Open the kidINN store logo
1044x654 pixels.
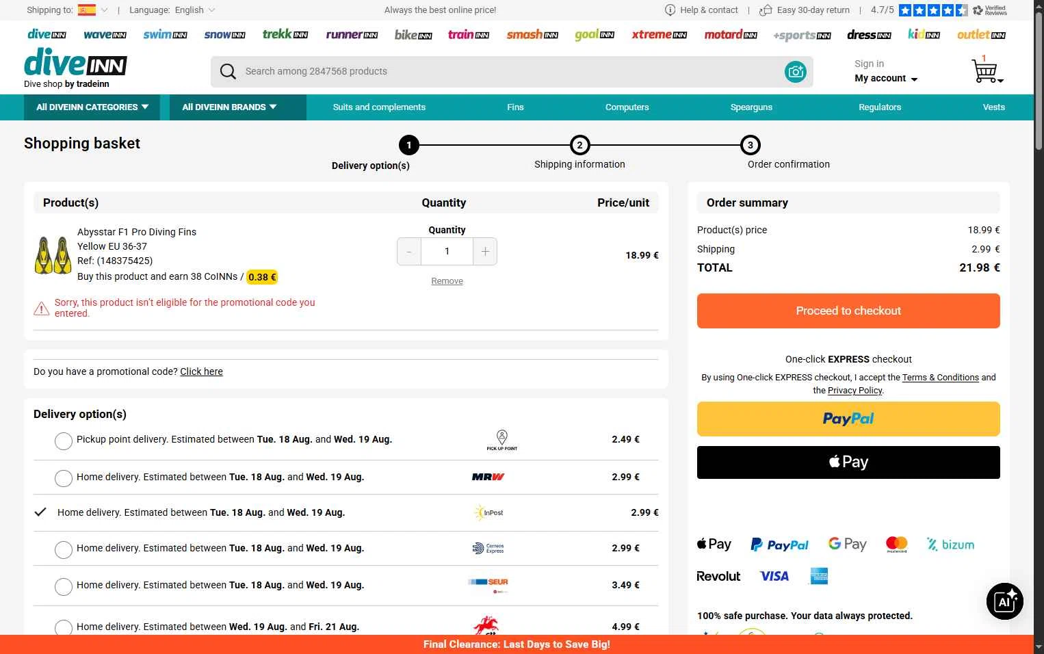pyautogui.click(x=924, y=34)
